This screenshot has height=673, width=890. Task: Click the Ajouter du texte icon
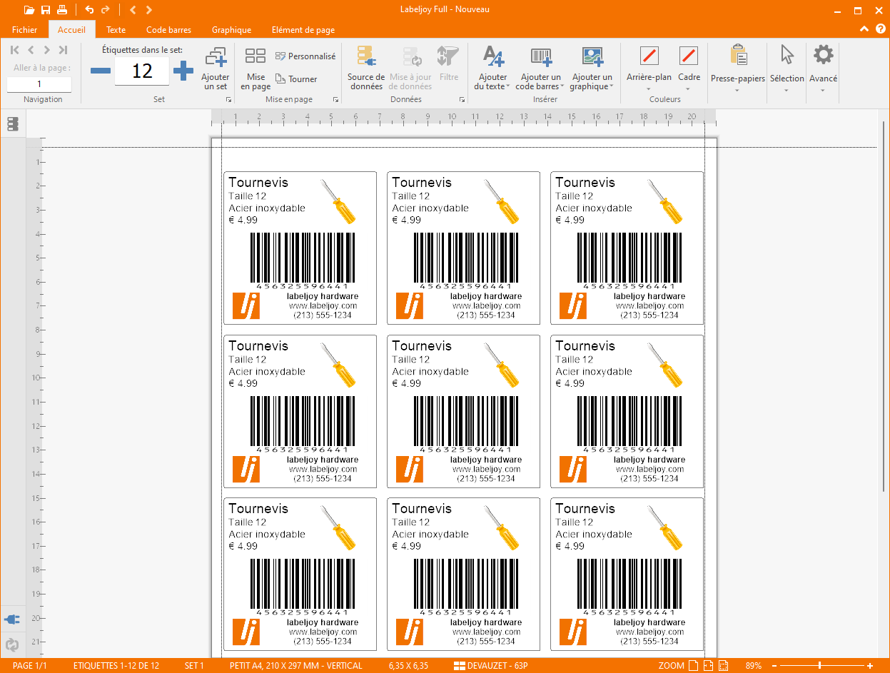click(x=493, y=56)
